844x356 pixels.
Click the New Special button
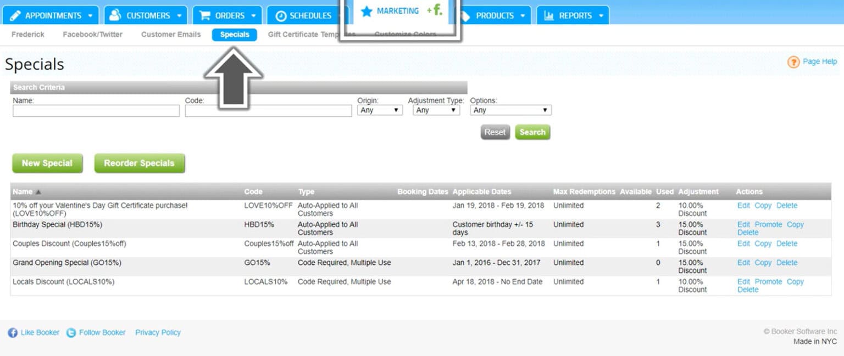coord(47,162)
